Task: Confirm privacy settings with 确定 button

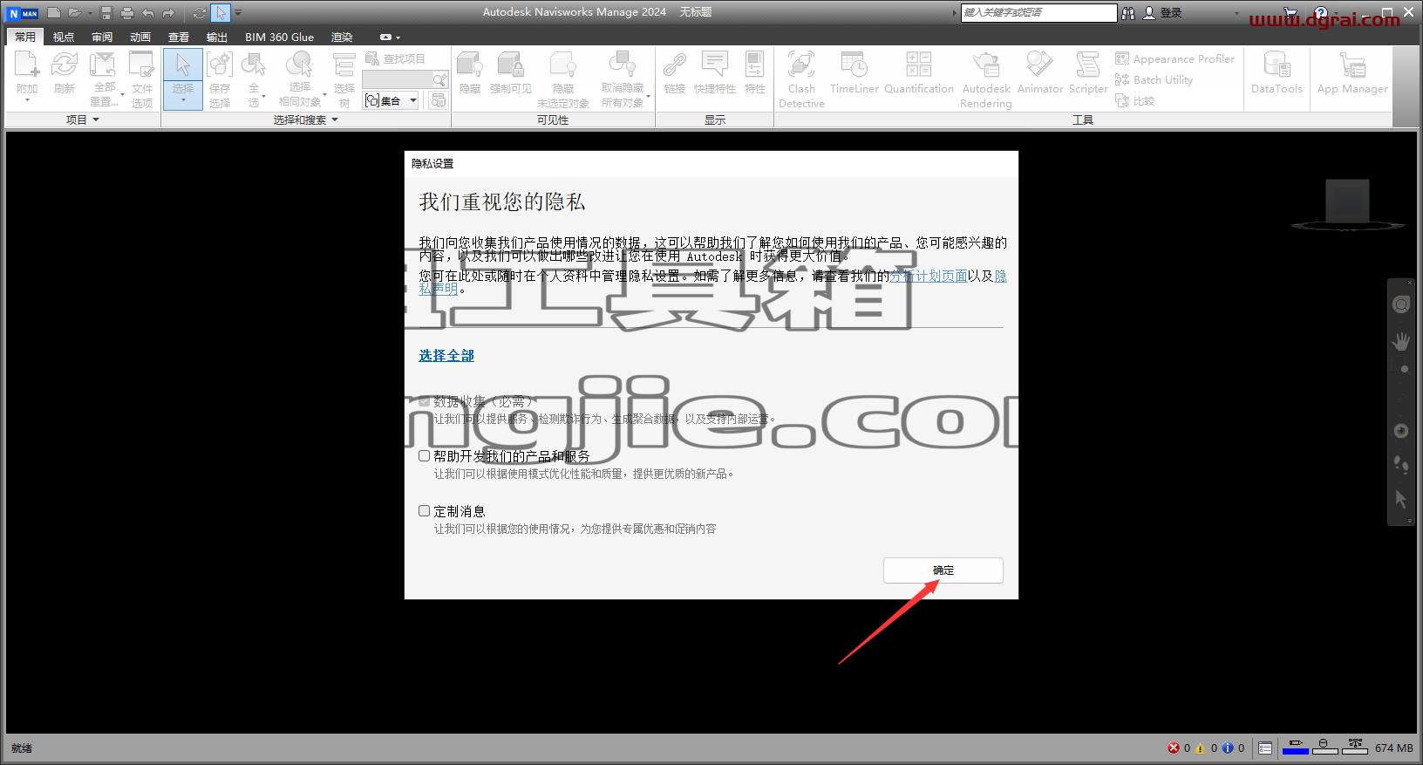Action: click(x=943, y=570)
